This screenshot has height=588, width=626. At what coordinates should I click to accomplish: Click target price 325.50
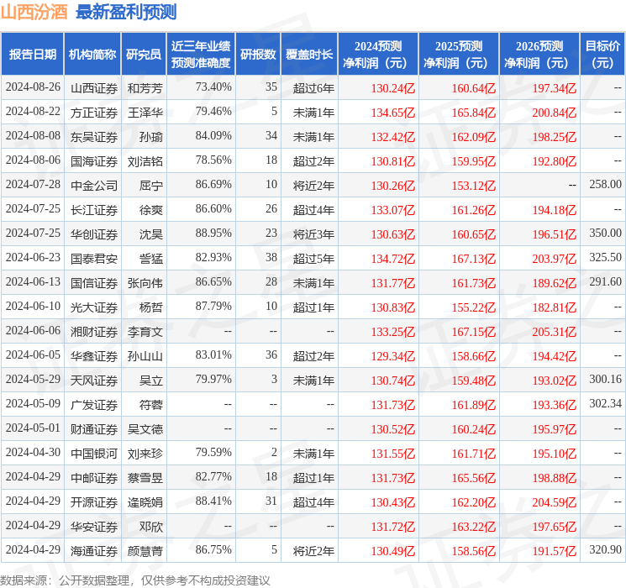tap(606, 257)
